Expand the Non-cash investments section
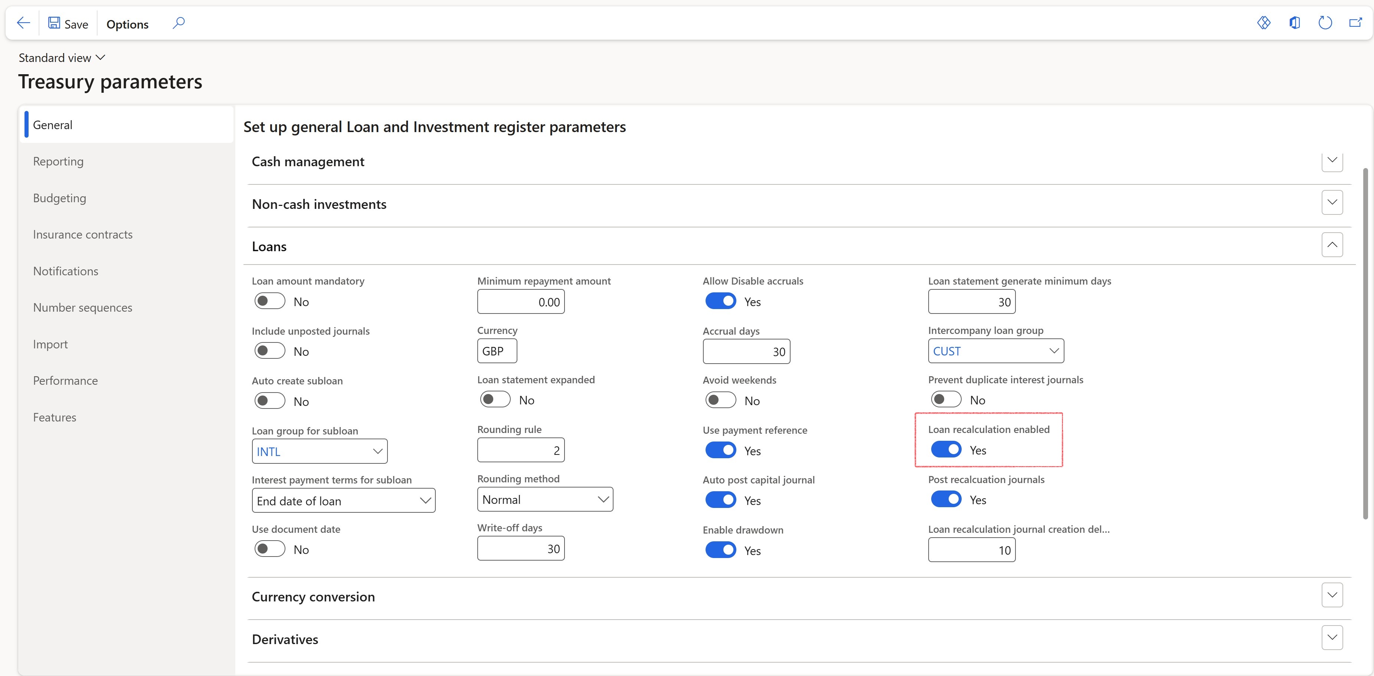Viewport: 1374px width, 676px height. (1332, 203)
